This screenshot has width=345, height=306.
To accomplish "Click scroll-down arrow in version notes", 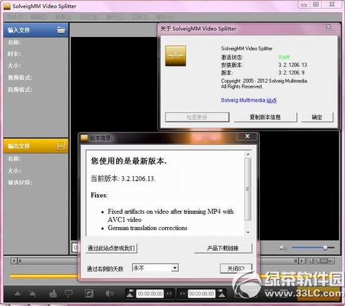I will click(248, 232).
